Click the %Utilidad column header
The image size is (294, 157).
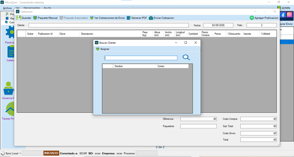click(x=268, y=34)
